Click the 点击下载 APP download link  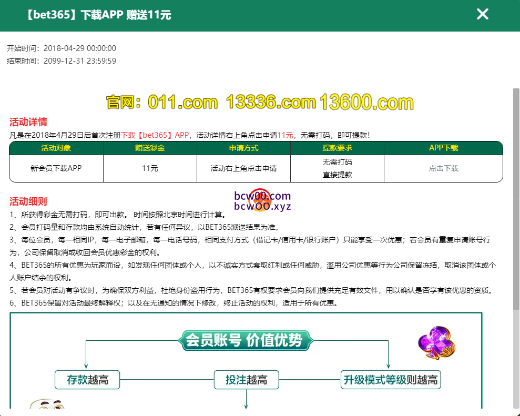pos(443,168)
